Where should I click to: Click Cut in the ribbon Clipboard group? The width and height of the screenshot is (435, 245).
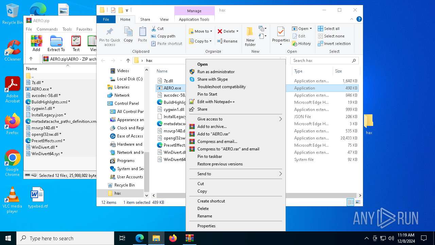tap(157, 29)
